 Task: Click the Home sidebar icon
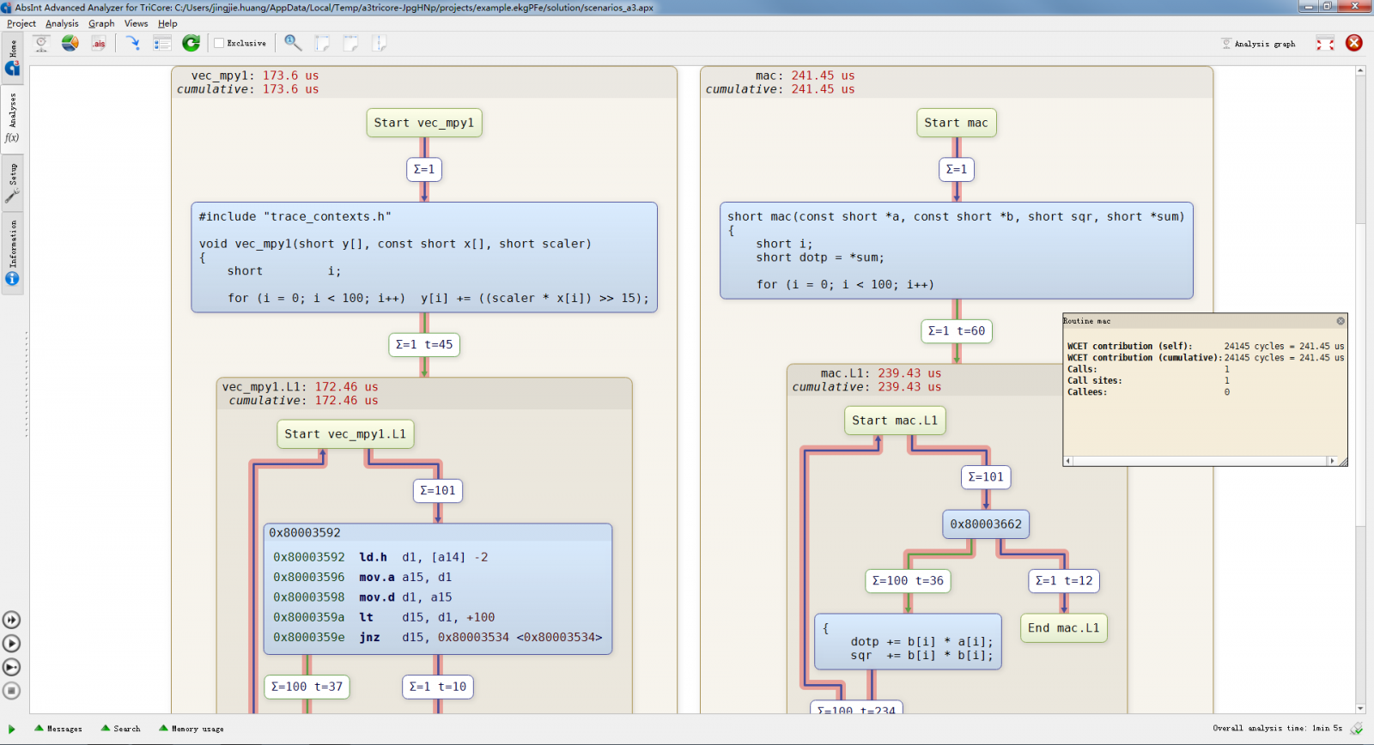coord(13,58)
